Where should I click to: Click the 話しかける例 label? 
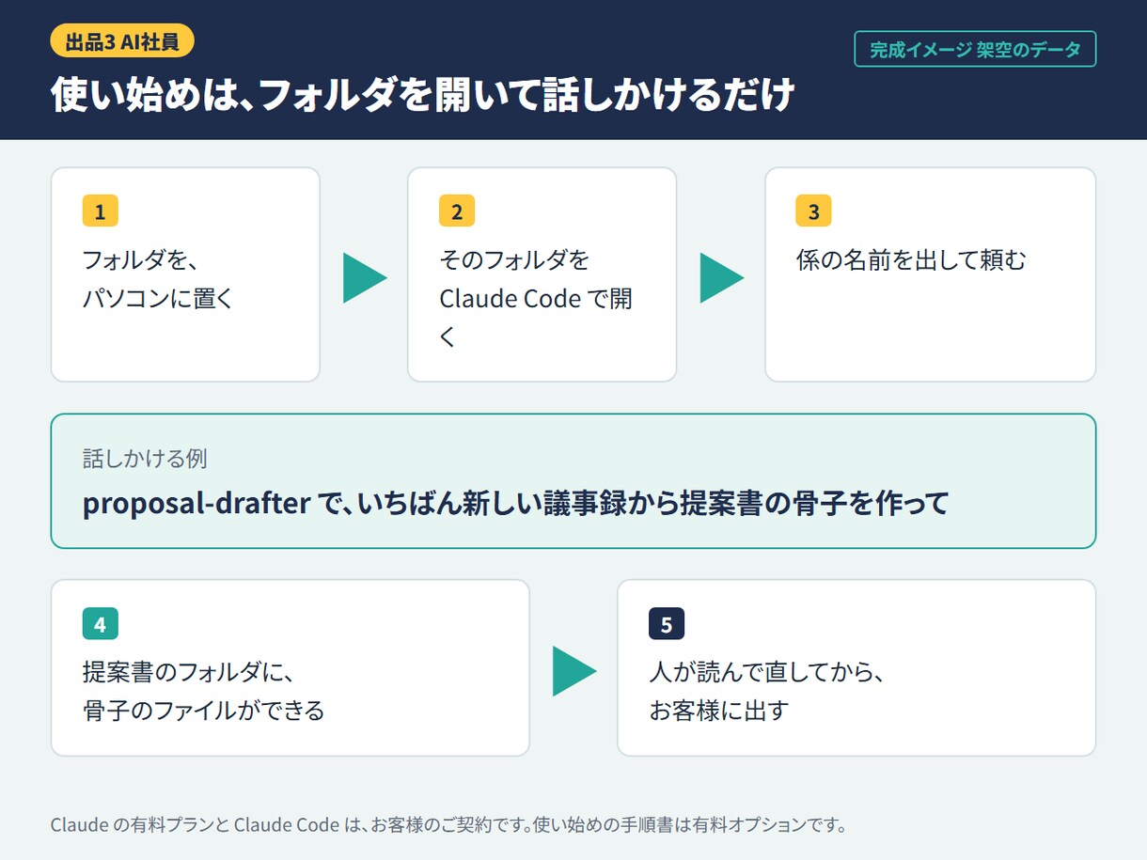[x=145, y=459]
